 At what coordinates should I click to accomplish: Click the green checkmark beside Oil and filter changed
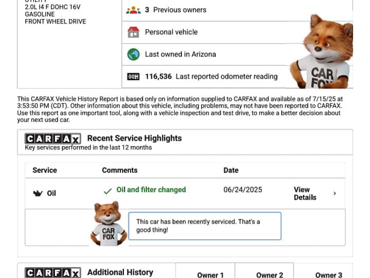[107, 191]
